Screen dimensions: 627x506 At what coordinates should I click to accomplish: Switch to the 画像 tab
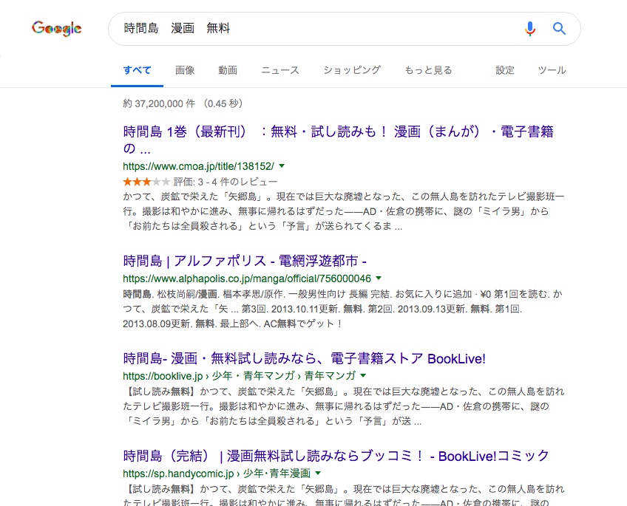pos(185,70)
